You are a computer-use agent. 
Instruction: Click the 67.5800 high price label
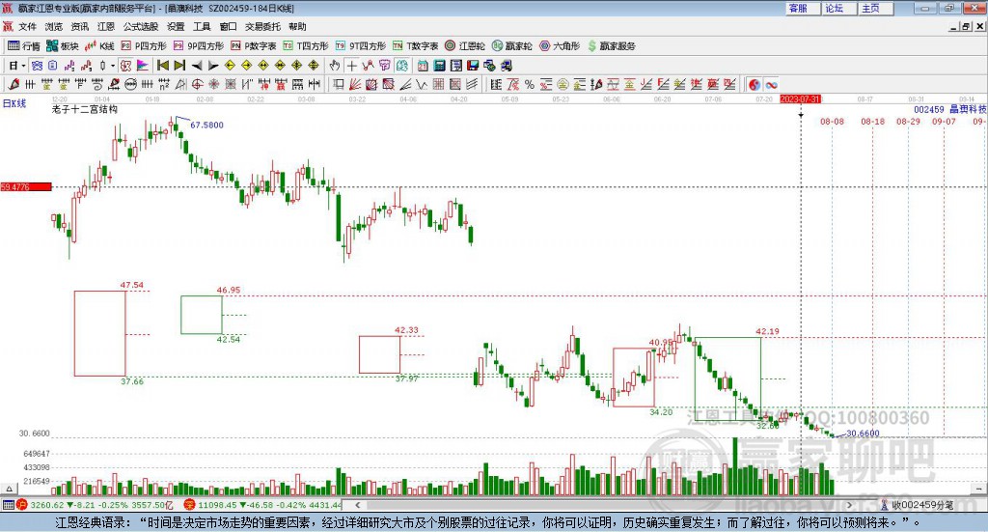[206, 125]
